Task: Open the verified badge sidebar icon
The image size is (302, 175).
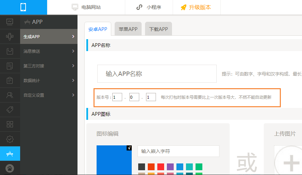Action: tap(10, 139)
